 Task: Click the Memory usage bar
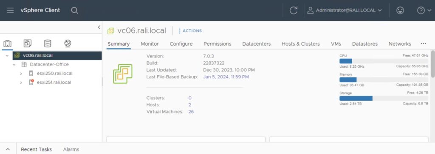(x=384, y=80)
